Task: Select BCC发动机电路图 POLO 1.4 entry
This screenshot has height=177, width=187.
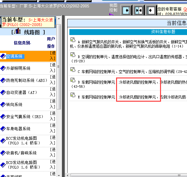Action: pyautogui.click(x=23, y=141)
